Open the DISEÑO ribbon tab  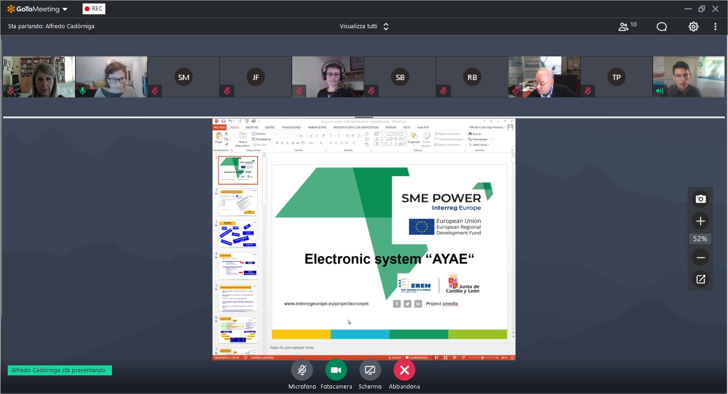point(270,127)
